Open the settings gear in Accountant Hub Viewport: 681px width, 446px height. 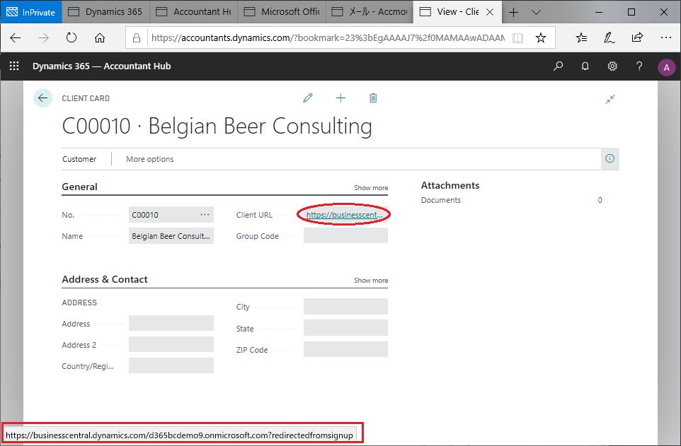click(612, 66)
